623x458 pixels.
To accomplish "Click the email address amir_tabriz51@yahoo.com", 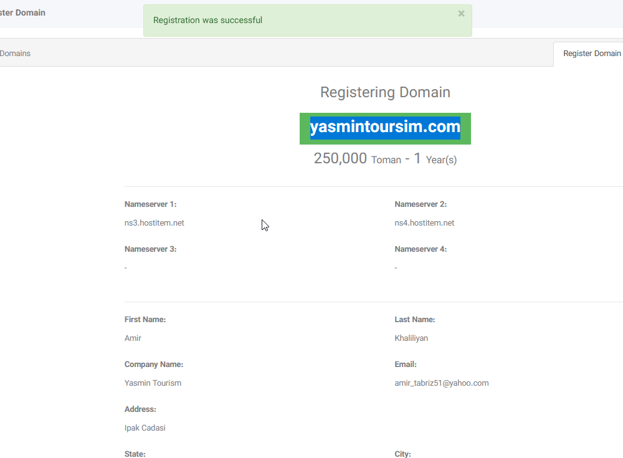I will pos(441,383).
